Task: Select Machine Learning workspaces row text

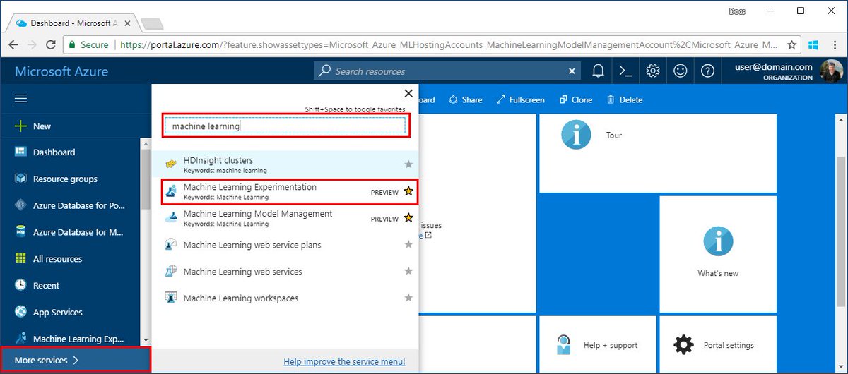Action: pos(241,298)
